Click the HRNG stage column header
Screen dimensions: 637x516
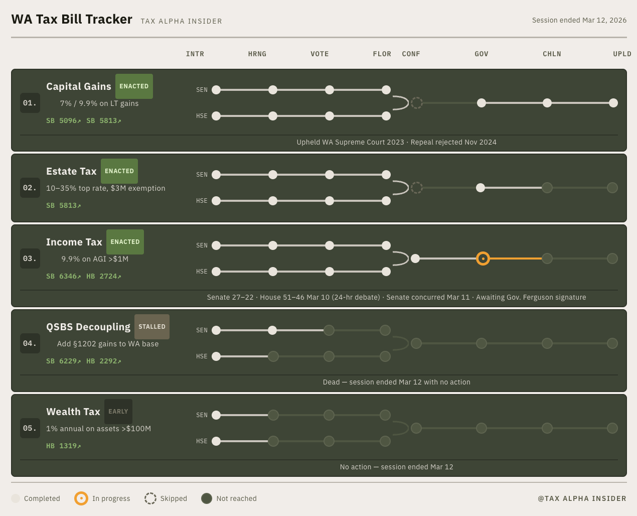click(257, 54)
